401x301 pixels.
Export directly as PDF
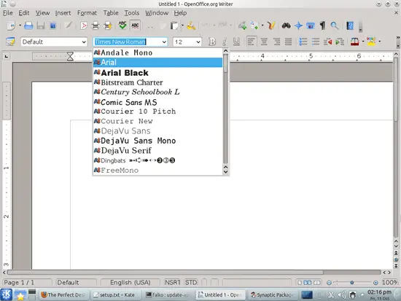click(x=83, y=26)
